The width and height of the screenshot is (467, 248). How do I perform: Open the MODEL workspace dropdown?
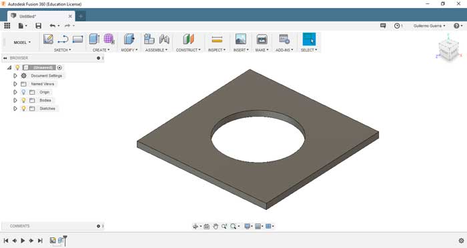(22, 42)
